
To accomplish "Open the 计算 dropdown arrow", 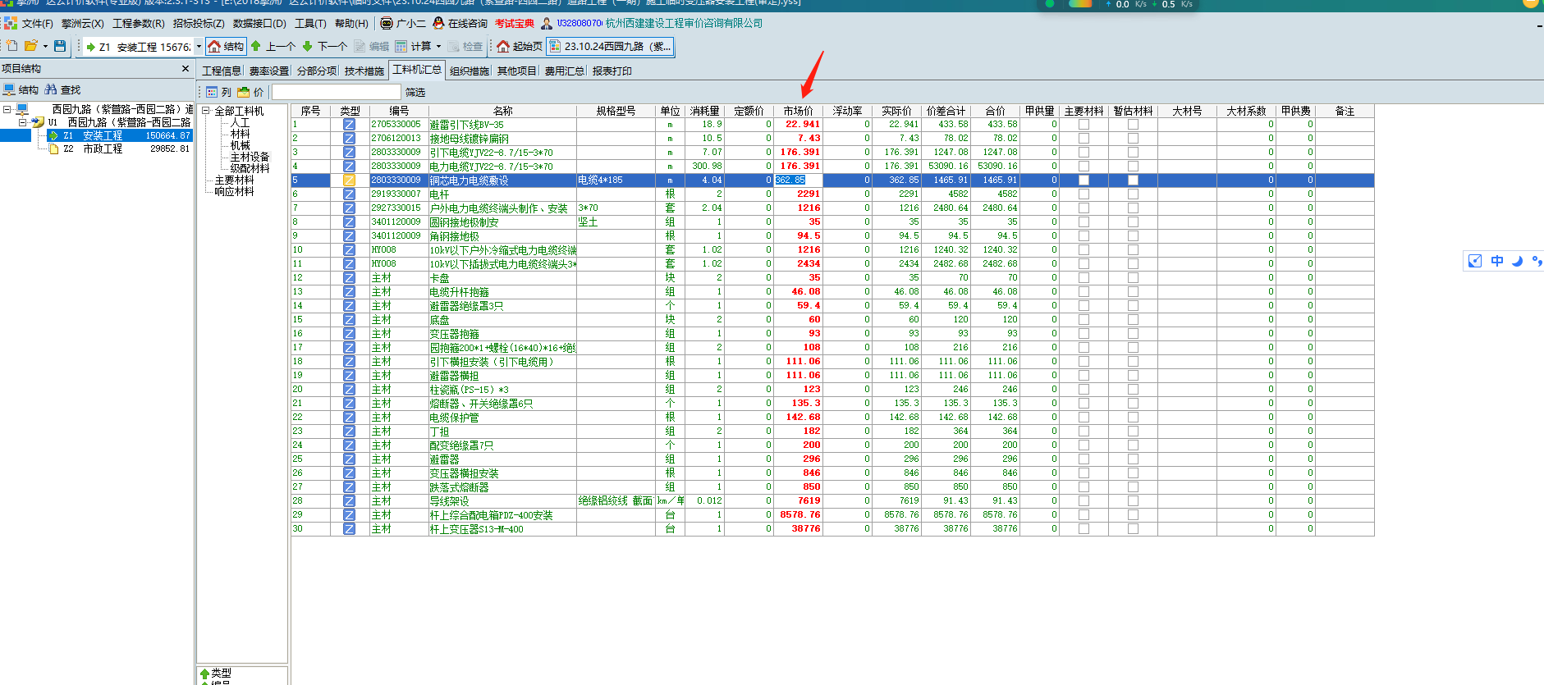I will click(x=438, y=47).
